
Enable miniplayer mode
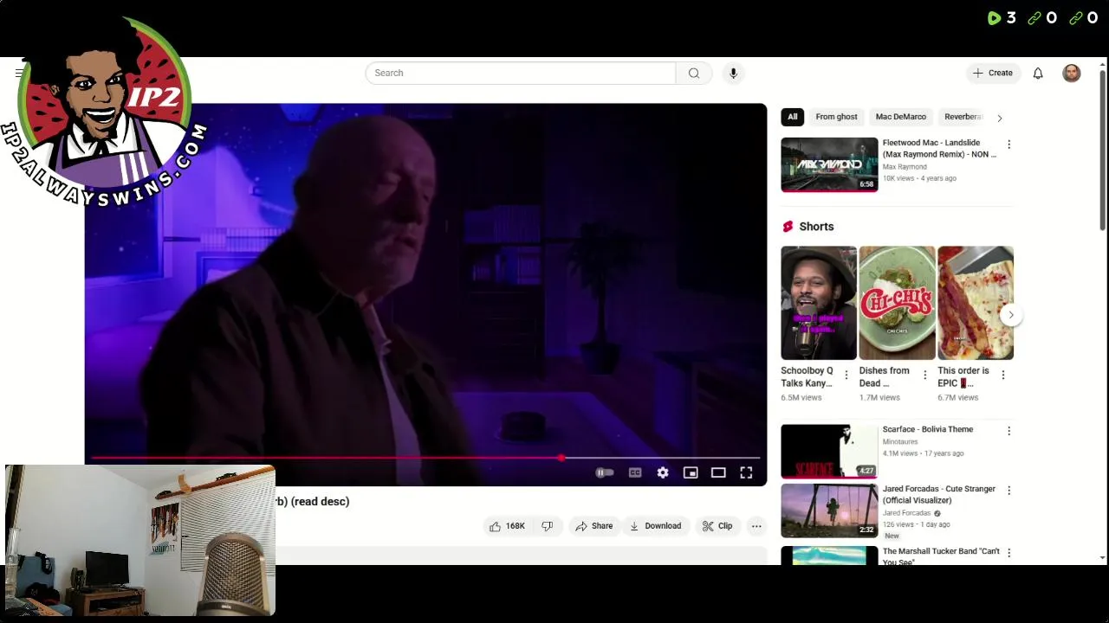691,472
